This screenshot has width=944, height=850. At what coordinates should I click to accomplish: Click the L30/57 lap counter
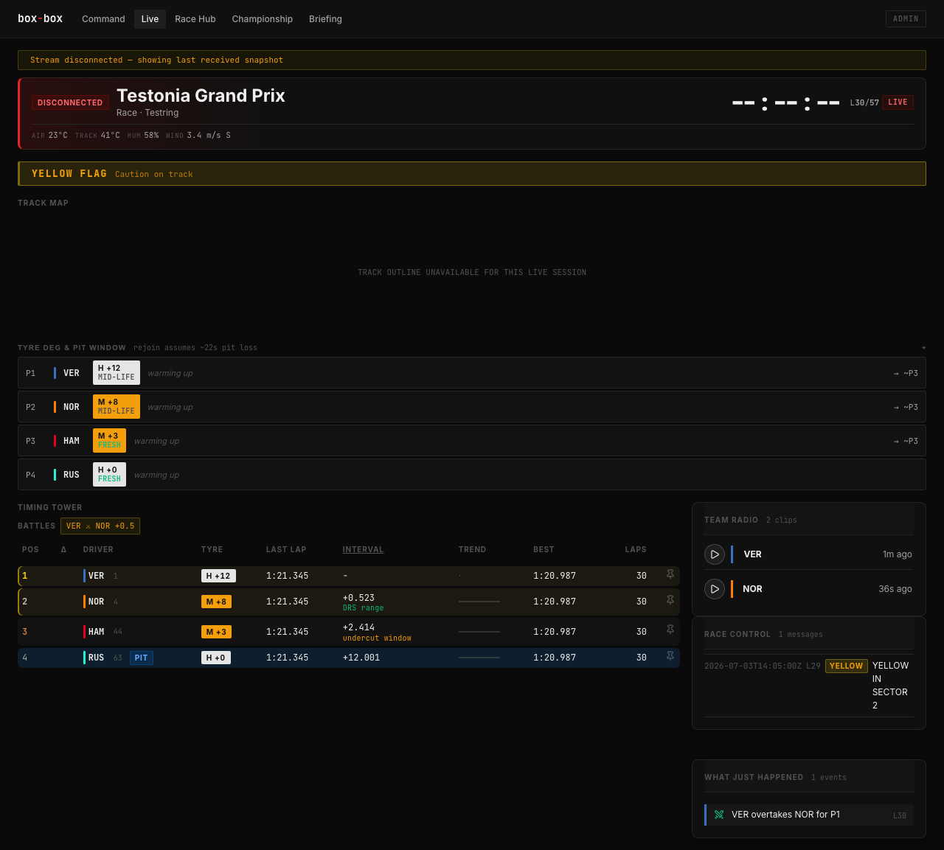click(x=864, y=102)
